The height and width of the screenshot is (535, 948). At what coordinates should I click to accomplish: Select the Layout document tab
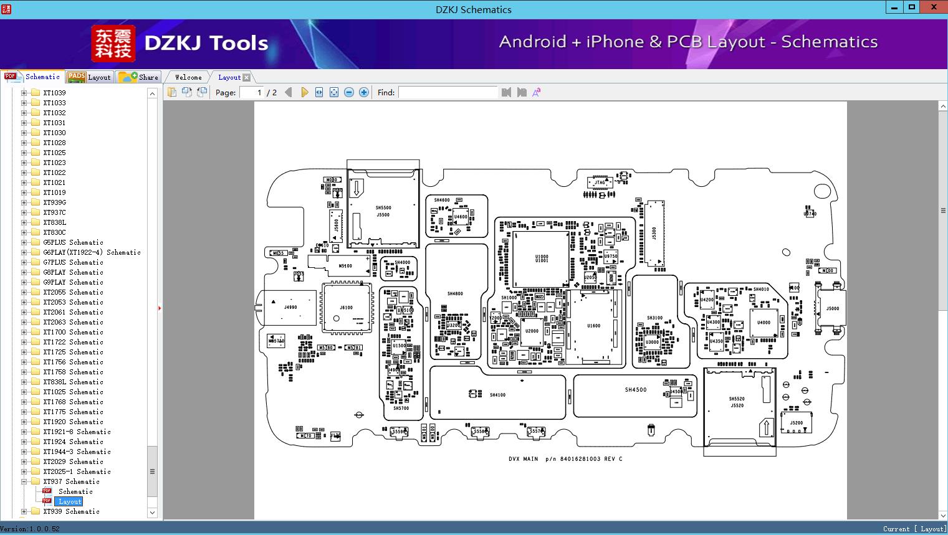pos(229,77)
